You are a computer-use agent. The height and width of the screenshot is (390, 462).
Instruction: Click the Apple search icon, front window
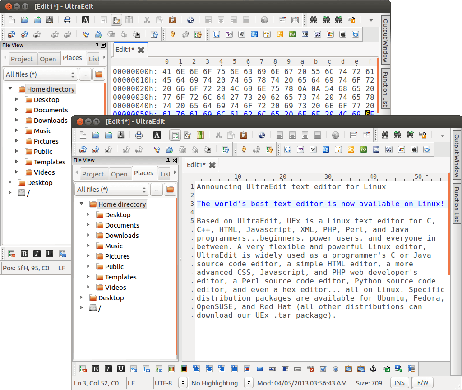[x=414, y=149]
